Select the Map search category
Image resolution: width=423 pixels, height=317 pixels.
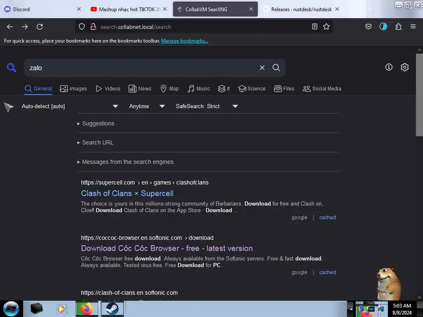(169, 89)
